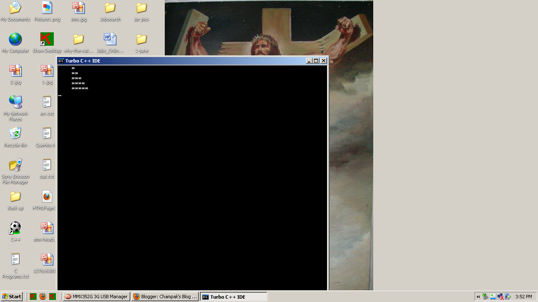Switch to MMX352G 3G USB Manager taskbar button

96,297
